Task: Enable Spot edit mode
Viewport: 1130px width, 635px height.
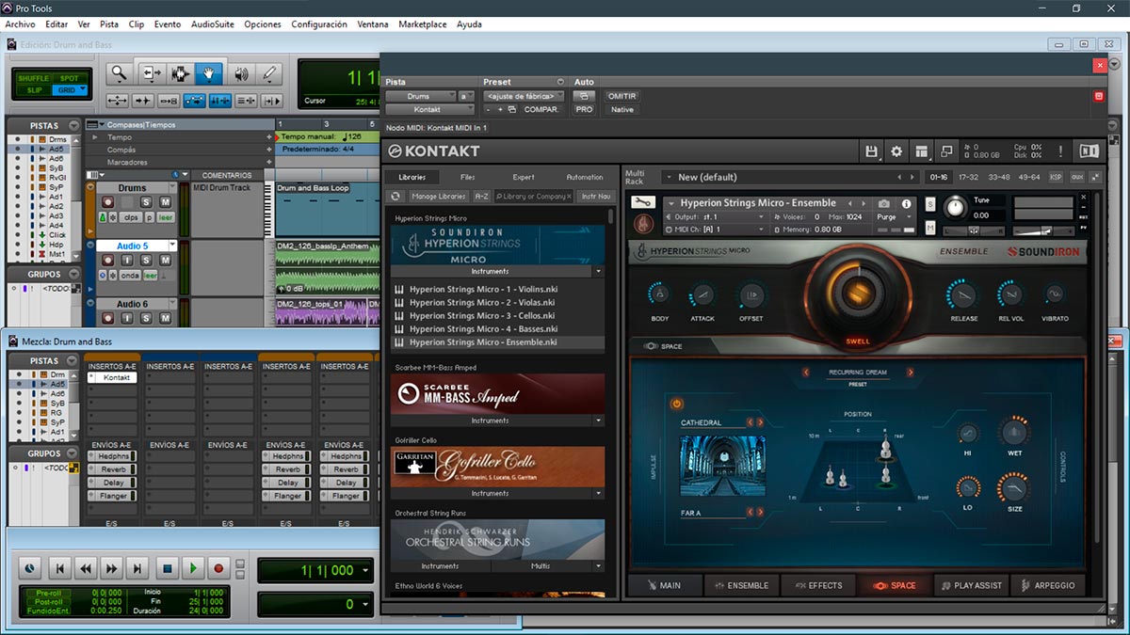Action: point(69,78)
